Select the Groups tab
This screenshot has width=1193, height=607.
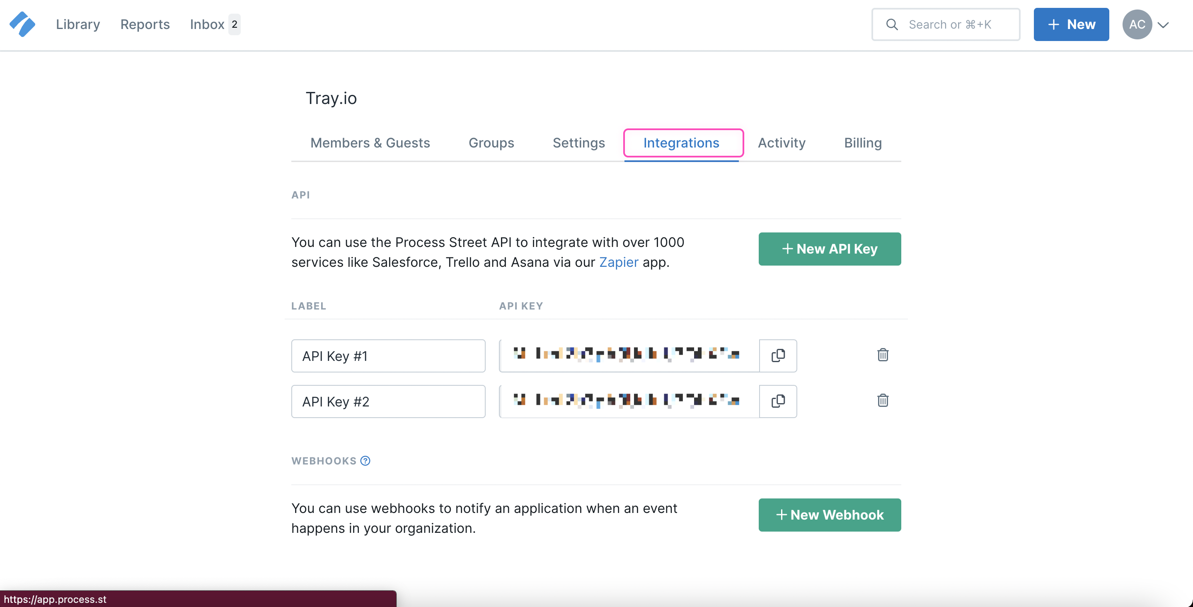tap(491, 143)
